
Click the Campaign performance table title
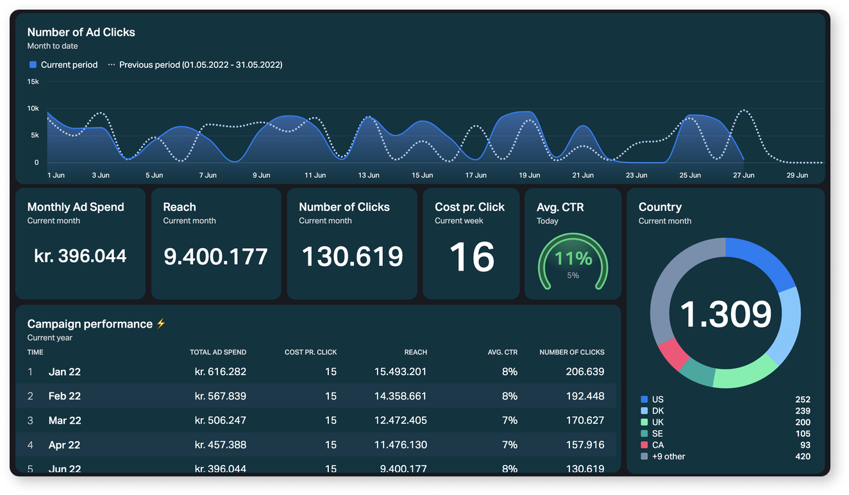tap(90, 324)
